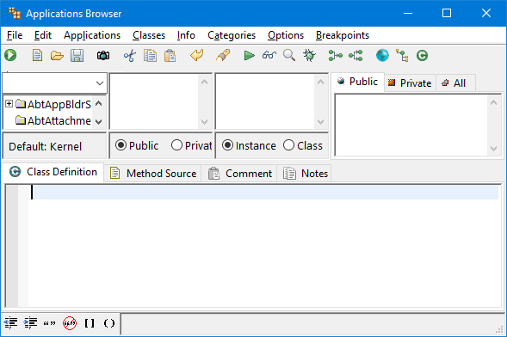Select the Public methods tab
Viewport: 507px width, 337px height.
pos(357,82)
